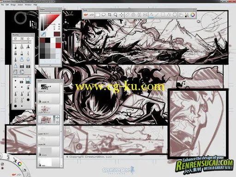The image size is (236, 177).
Task: Select the Move/Transform layer tool
Action: (x=121, y=15)
